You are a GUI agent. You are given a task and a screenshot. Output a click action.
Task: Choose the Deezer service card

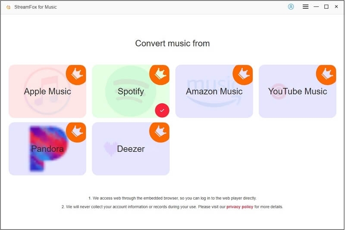tap(131, 149)
